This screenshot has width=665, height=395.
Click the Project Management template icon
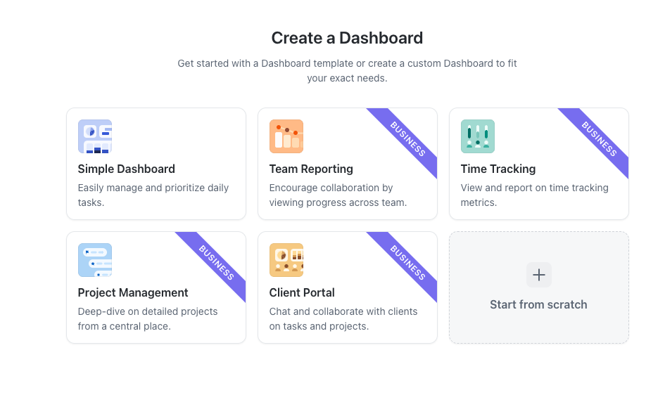click(x=95, y=260)
